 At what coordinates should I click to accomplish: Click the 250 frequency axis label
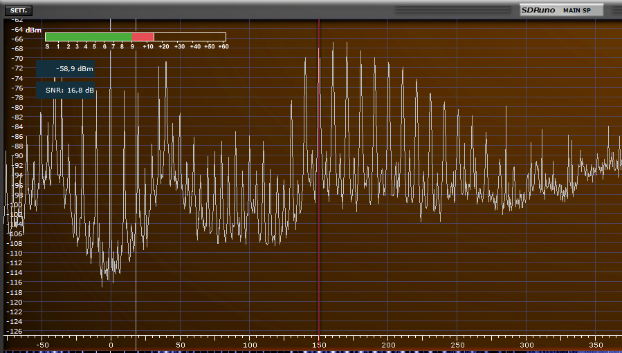tap(457, 345)
